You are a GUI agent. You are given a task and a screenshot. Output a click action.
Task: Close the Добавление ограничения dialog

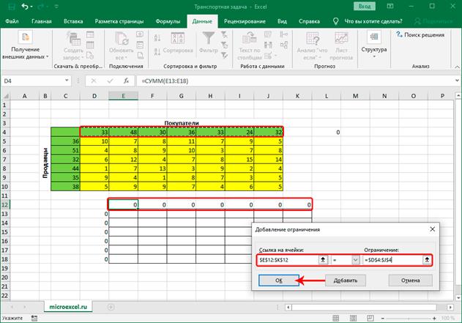click(432, 229)
